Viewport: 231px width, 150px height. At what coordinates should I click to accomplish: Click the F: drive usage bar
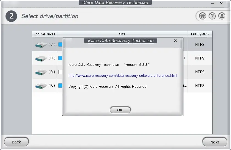[60, 86]
